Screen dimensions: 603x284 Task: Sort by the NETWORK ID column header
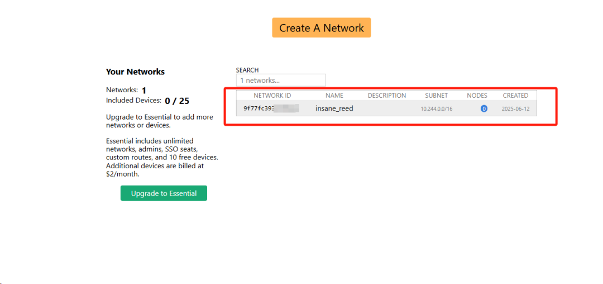click(272, 96)
